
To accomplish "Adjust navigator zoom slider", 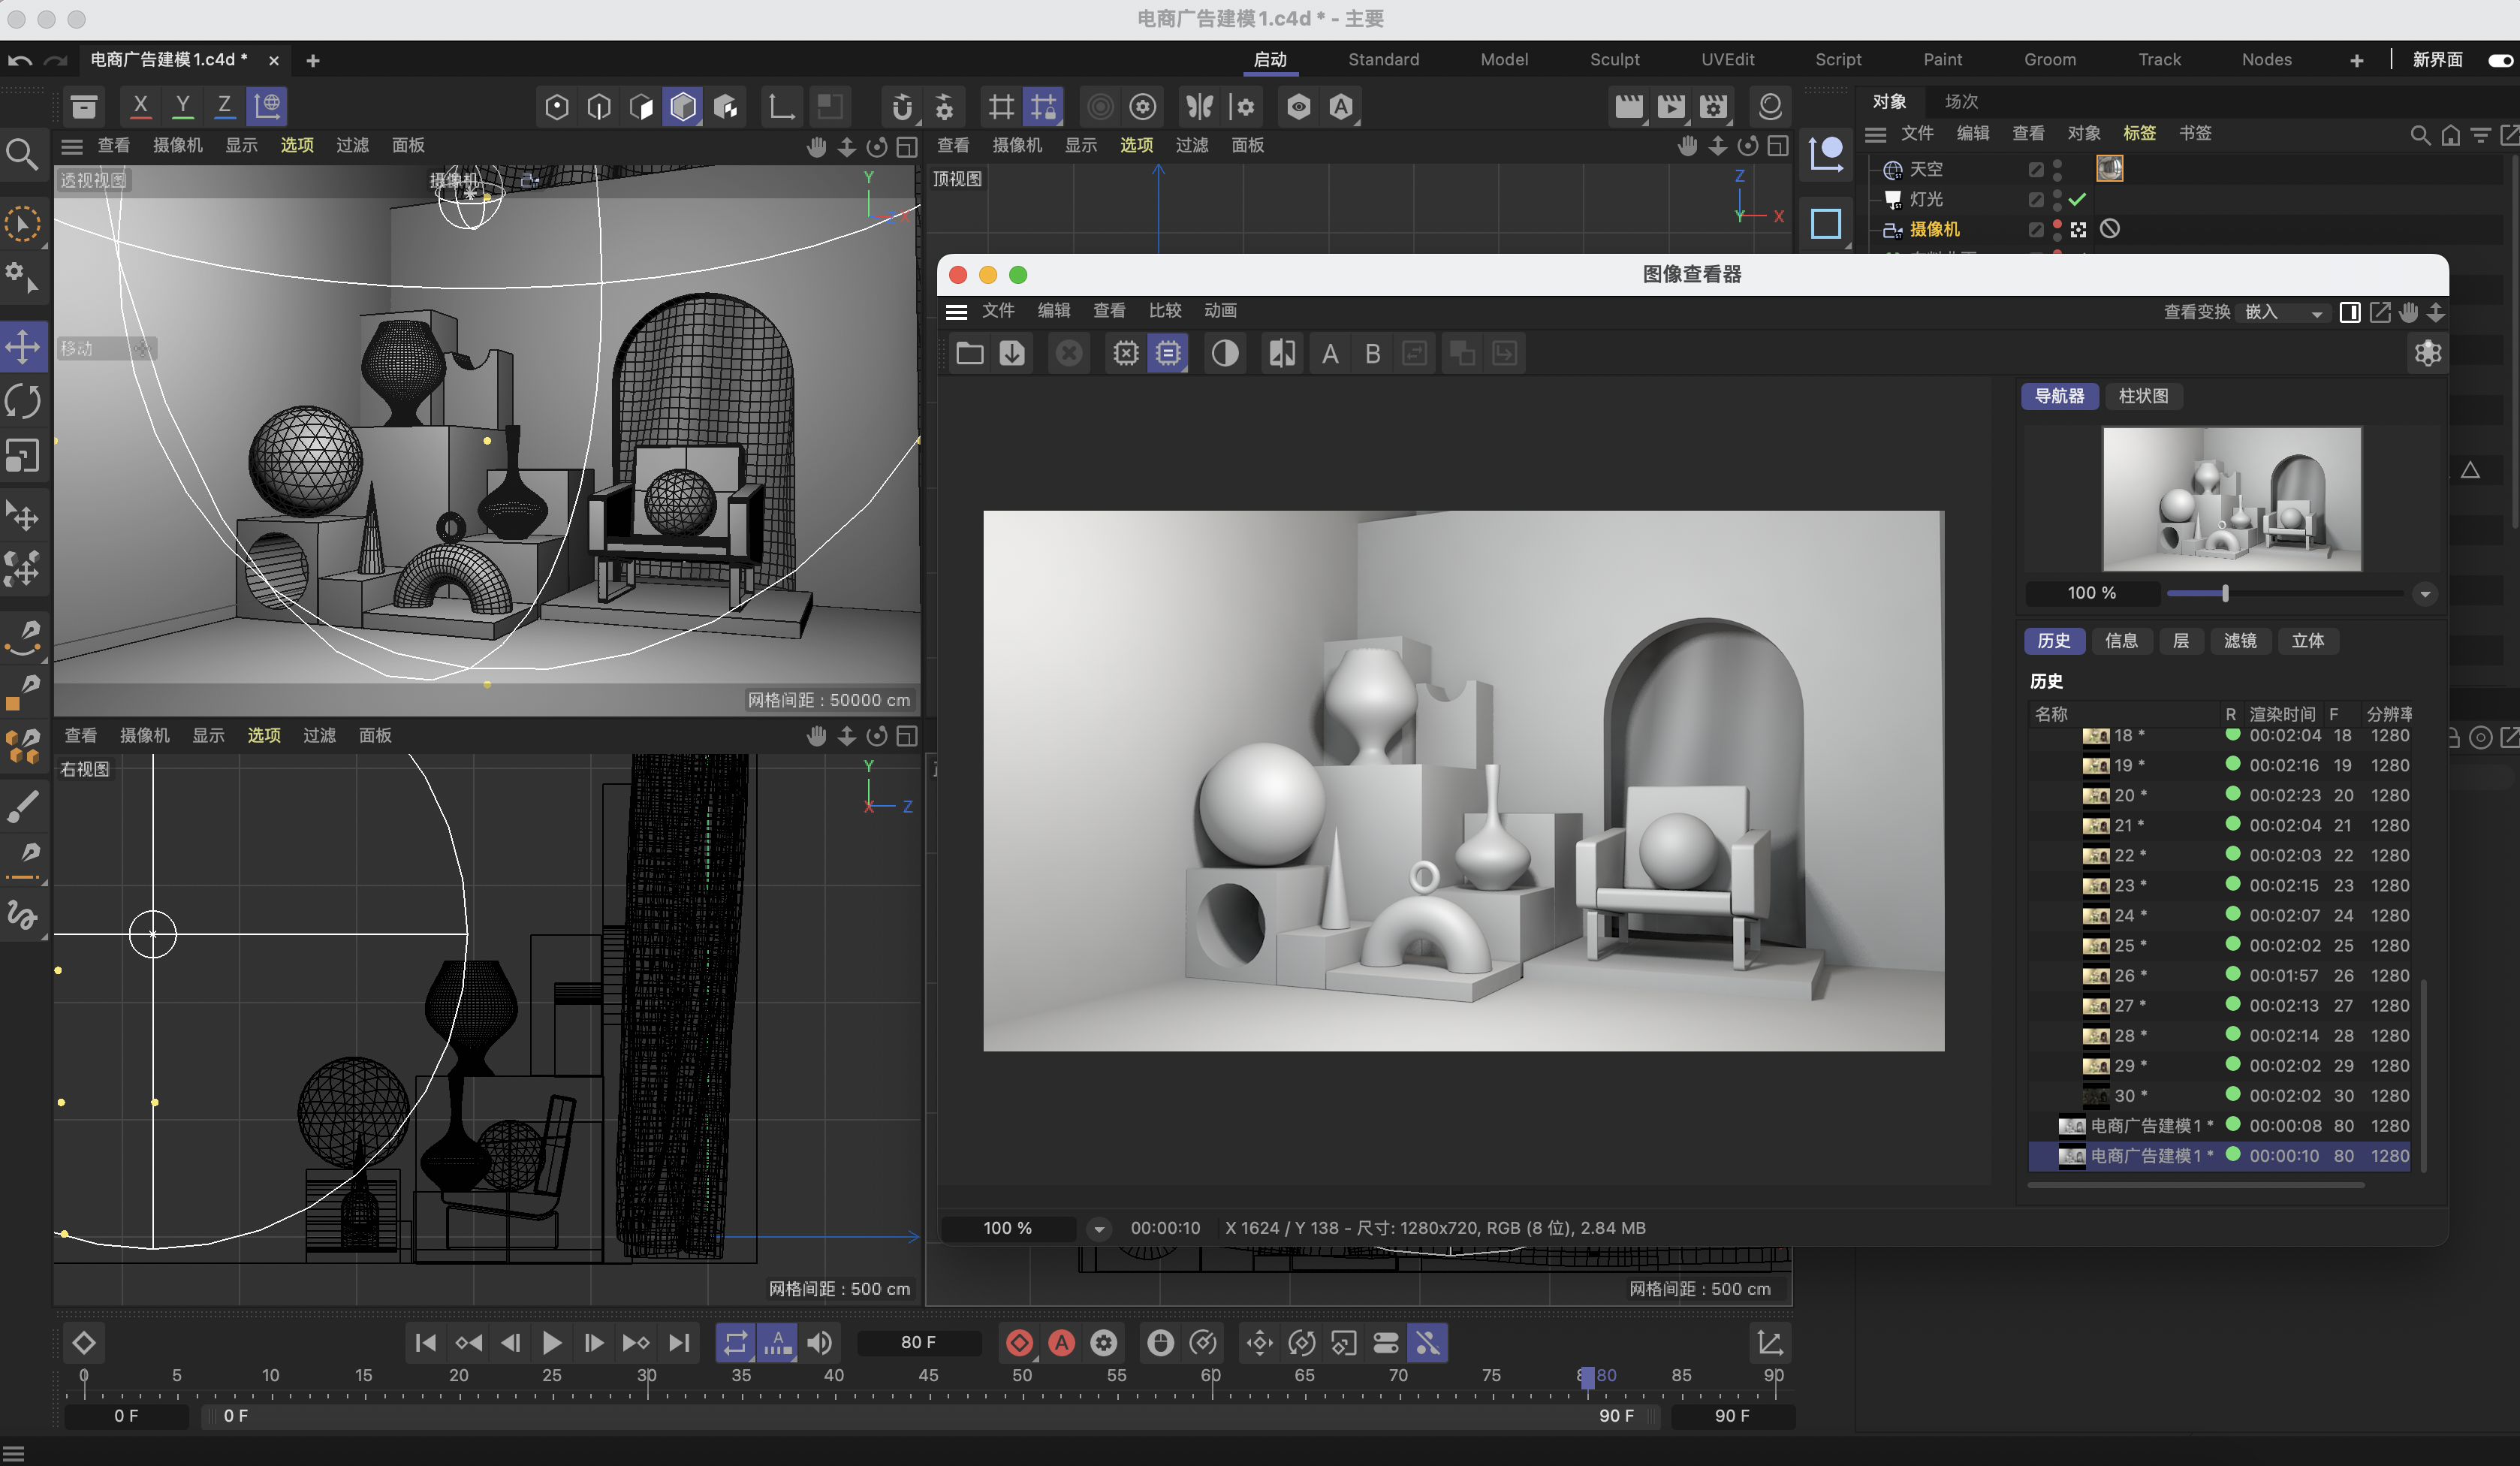I will (x=2225, y=594).
